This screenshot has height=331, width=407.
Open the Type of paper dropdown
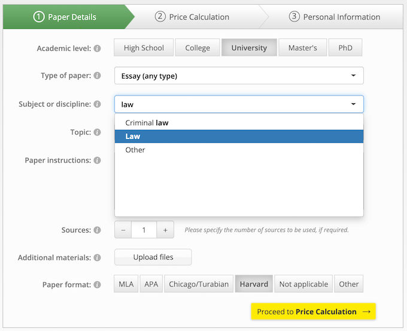[x=239, y=76]
